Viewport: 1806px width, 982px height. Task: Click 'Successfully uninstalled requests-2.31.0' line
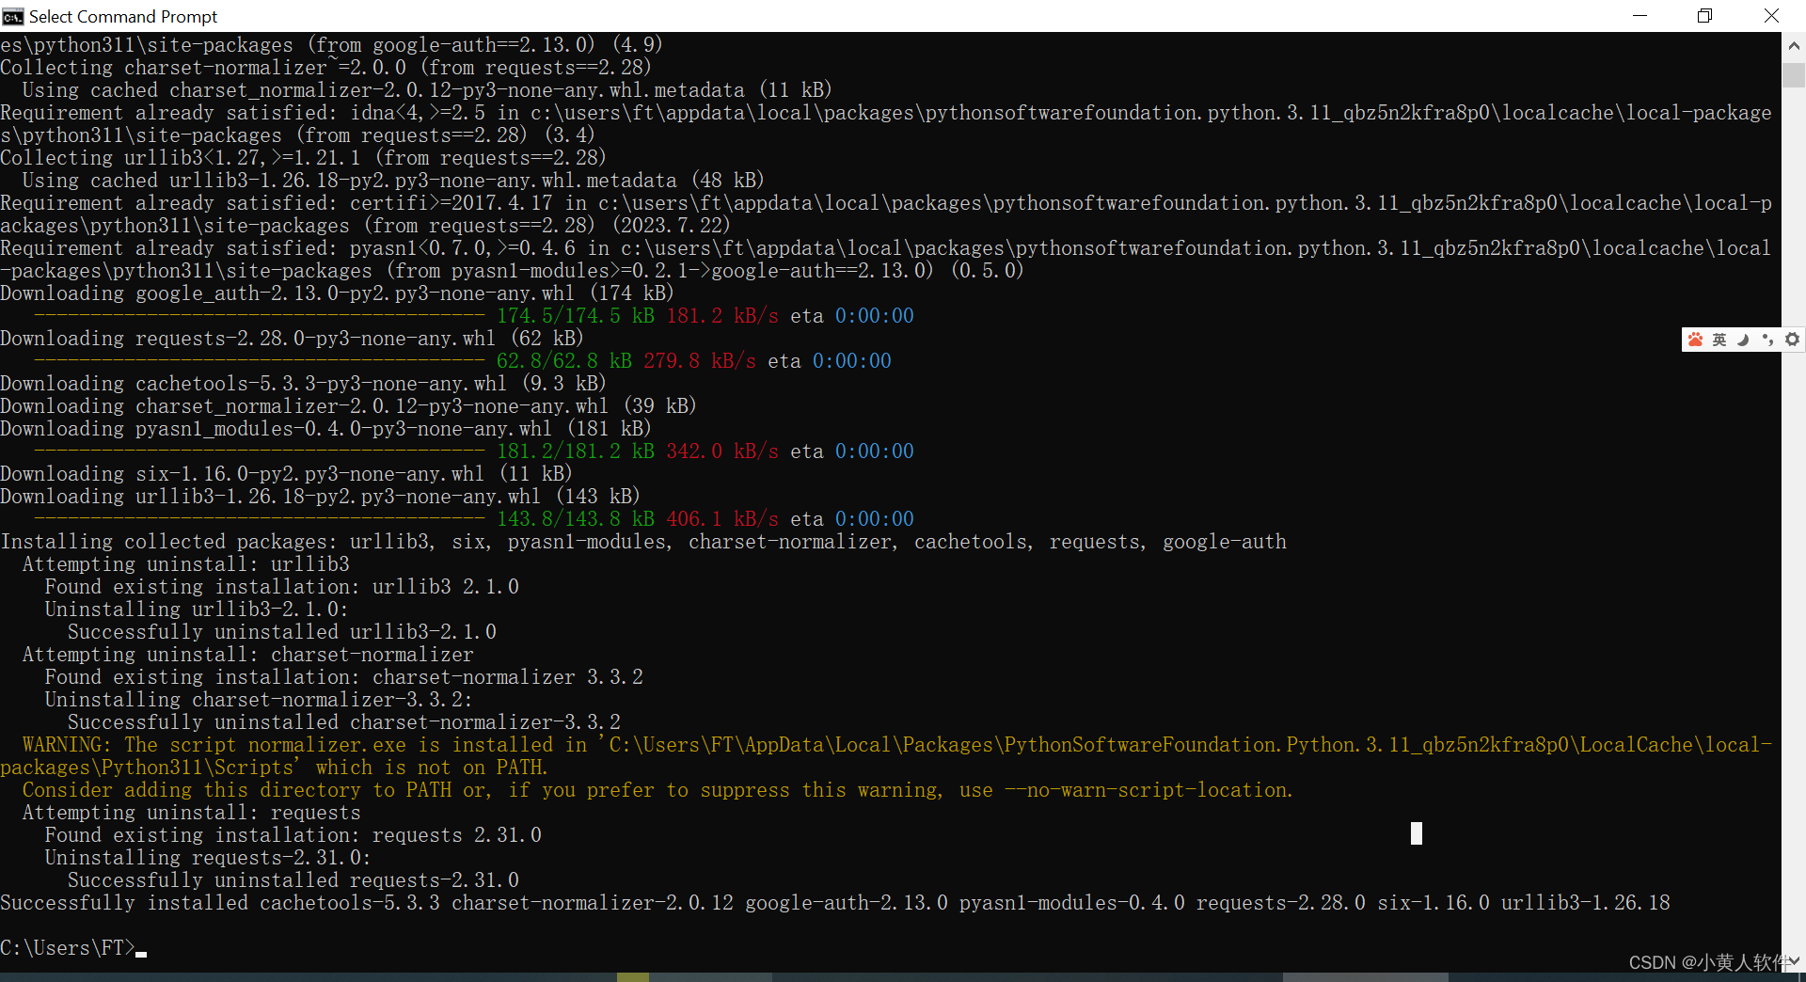[x=293, y=880]
